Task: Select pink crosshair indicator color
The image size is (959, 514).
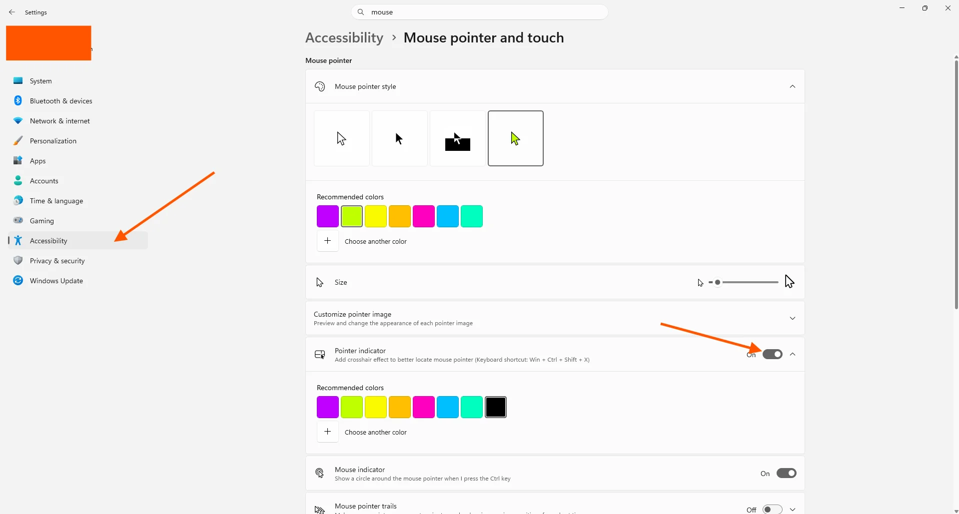Action: [x=424, y=407]
